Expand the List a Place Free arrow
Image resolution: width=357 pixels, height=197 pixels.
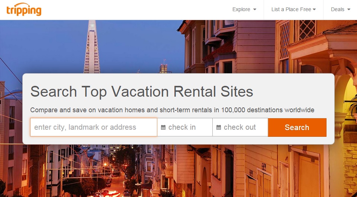point(315,10)
